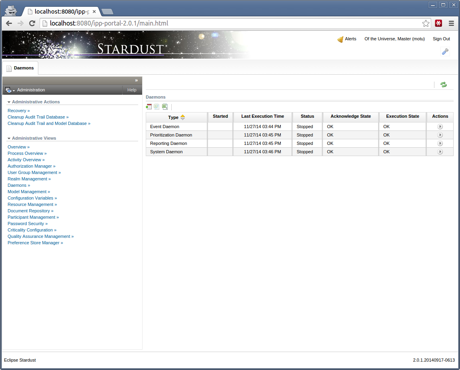
Task: Click the 11/27/14 03:46 PM execution time
Action: tap(263, 152)
